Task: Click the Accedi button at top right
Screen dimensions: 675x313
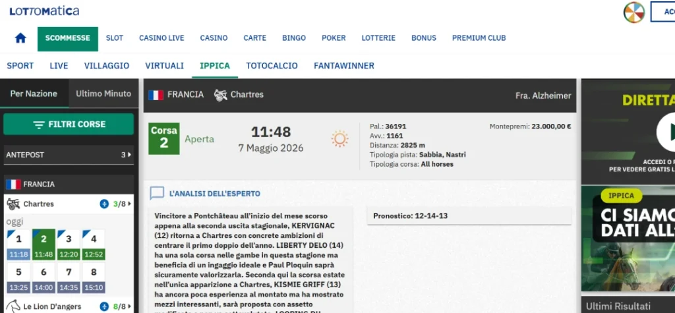Action: [x=663, y=12]
